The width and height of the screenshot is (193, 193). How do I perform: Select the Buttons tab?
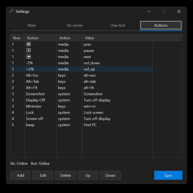pyautogui.click(x=161, y=25)
